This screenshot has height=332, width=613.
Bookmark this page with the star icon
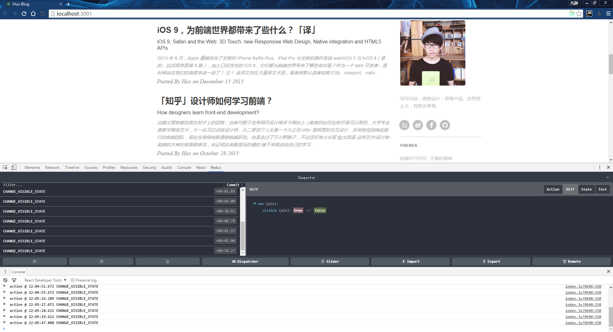pos(579,13)
